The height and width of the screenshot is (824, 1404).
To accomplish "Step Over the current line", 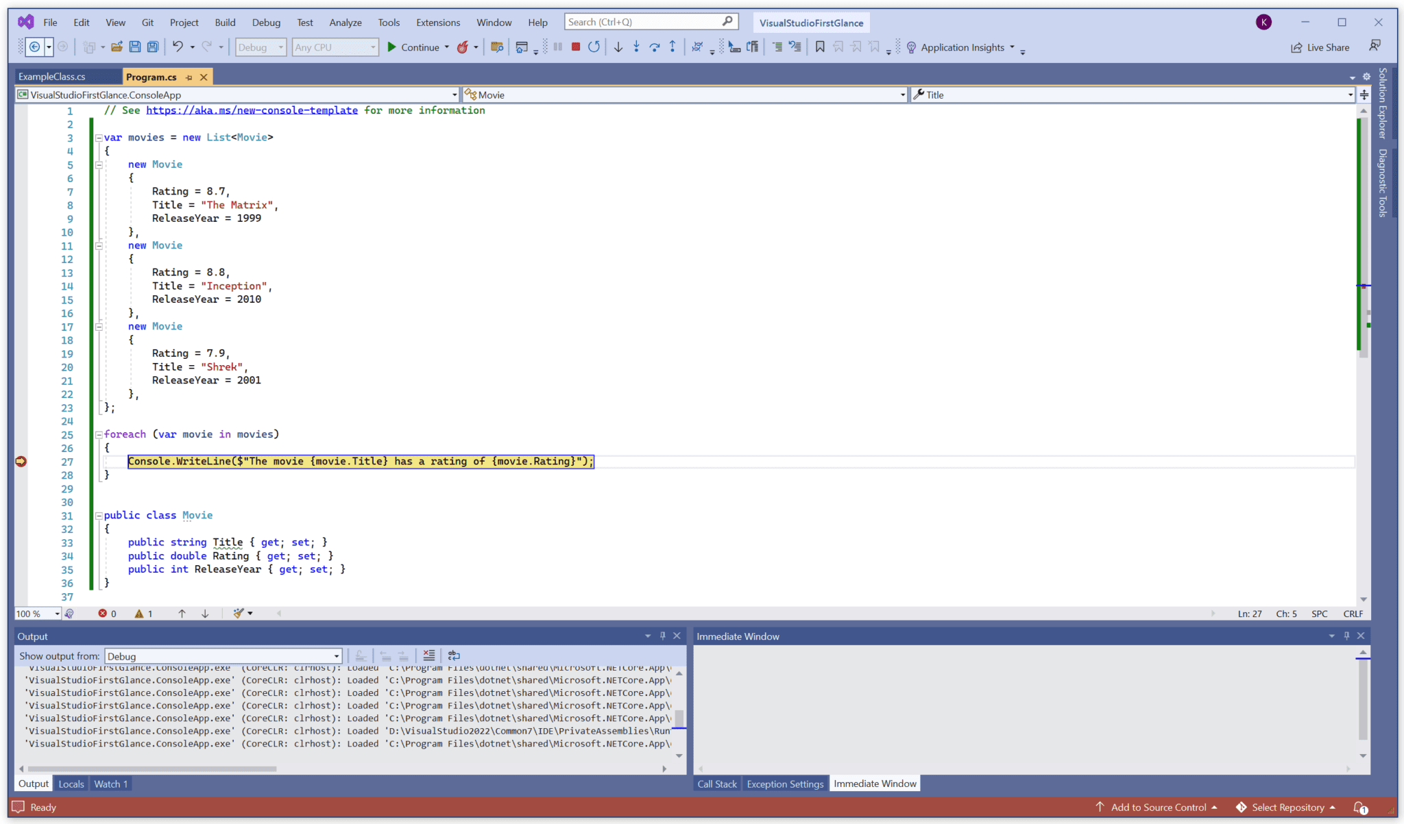I will point(655,47).
